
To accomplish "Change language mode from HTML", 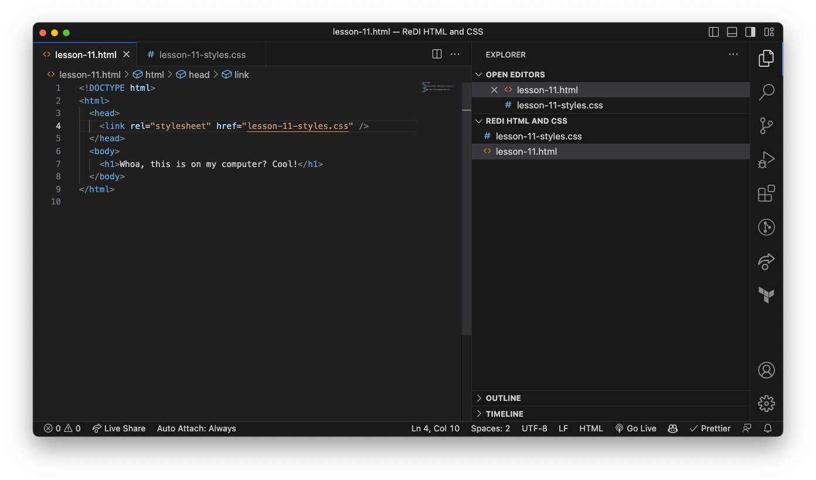I will [x=591, y=428].
